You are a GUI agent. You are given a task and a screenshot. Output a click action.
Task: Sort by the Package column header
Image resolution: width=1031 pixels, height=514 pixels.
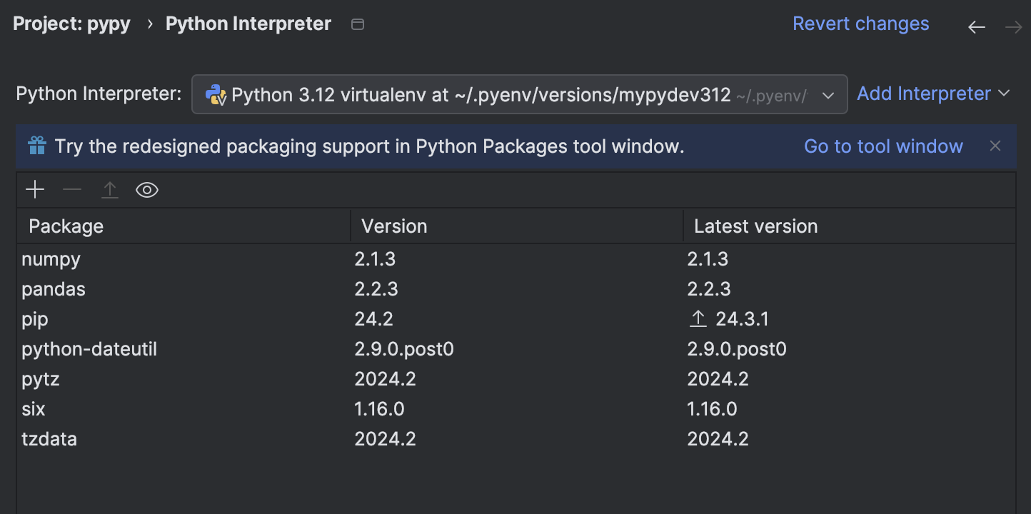66,226
